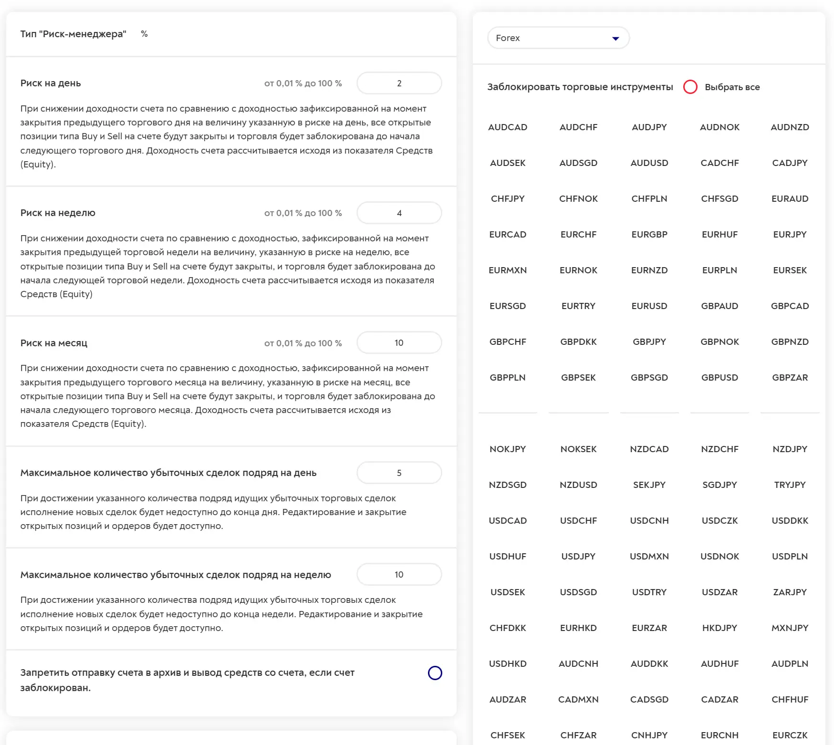Image resolution: width=834 pixels, height=745 pixels.
Task: Select the CHFHUF instrument
Action: pos(790,699)
